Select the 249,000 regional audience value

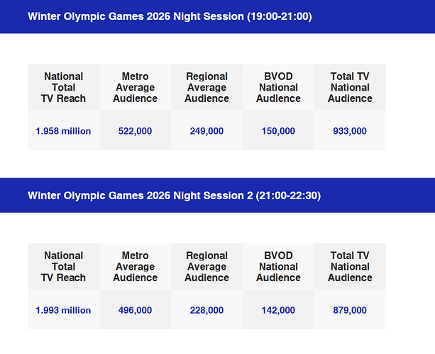point(207,131)
